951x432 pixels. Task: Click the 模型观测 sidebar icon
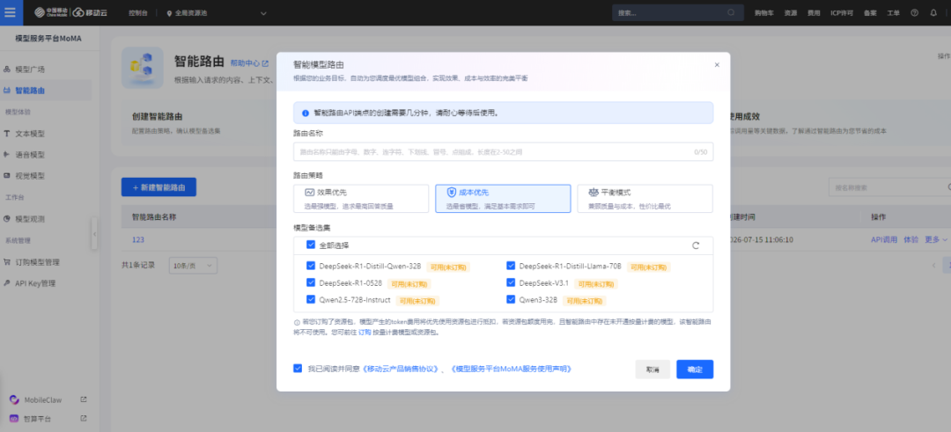(x=7, y=219)
